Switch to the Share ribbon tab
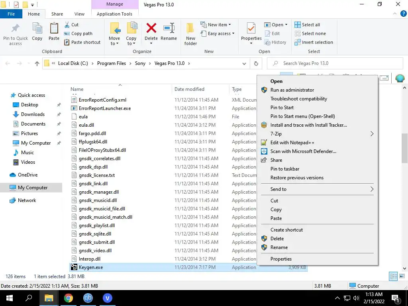This screenshot has height=306, width=408. coord(57,14)
